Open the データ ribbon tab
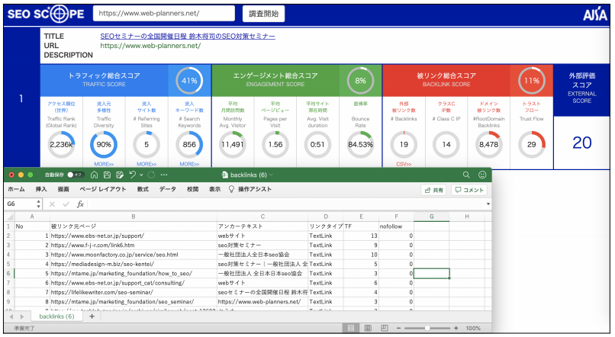Image resolution: width=615 pixels, height=337 pixels. point(167,189)
